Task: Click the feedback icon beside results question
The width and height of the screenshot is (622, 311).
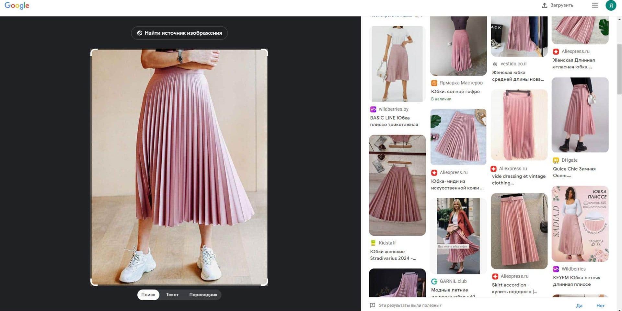Action: 373,305
